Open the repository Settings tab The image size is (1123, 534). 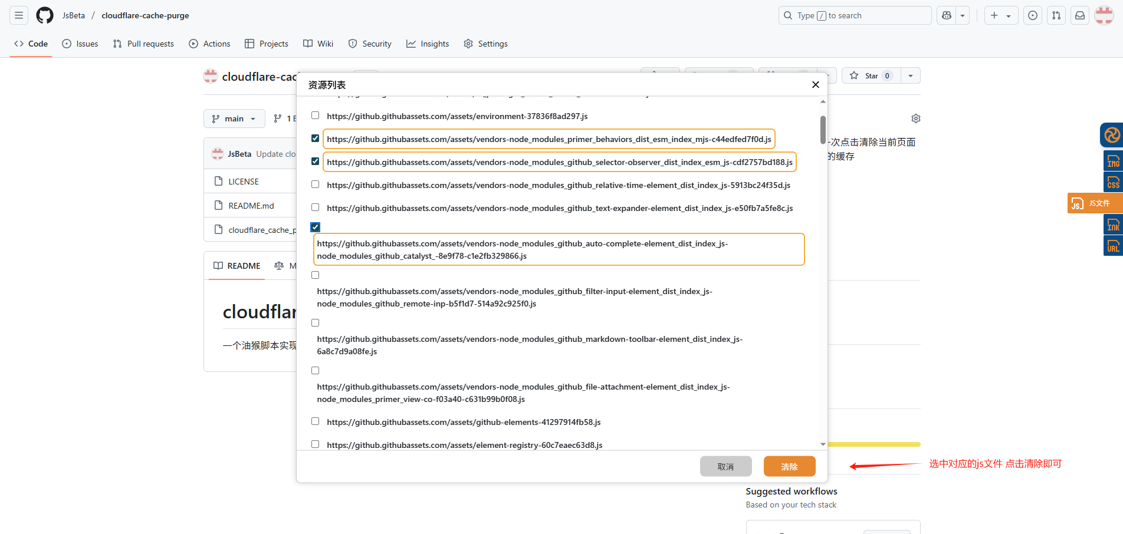tap(485, 44)
